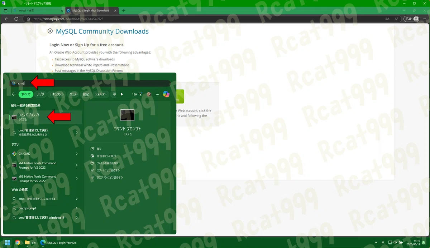Viewport: 430px width, 248px height.
Task: Go back with search panel back arrow
Action: coord(14,94)
